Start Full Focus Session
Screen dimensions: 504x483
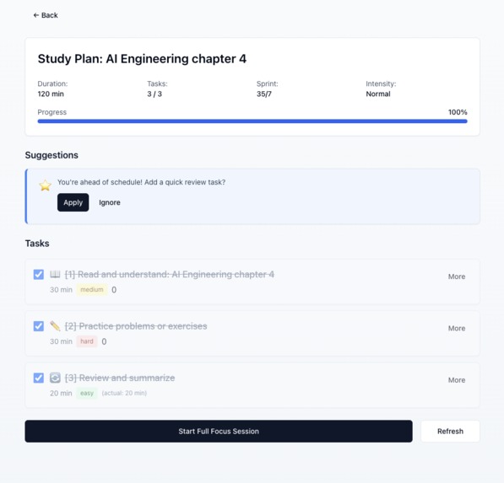point(219,431)
